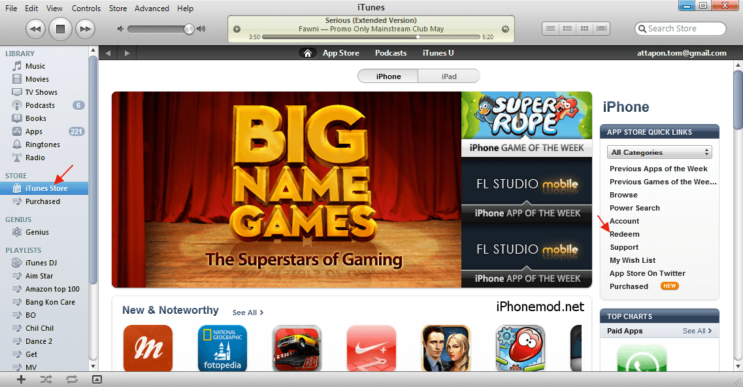The image size is (743, 387).
Task: Open the Store menu
Action: [118, 8]
